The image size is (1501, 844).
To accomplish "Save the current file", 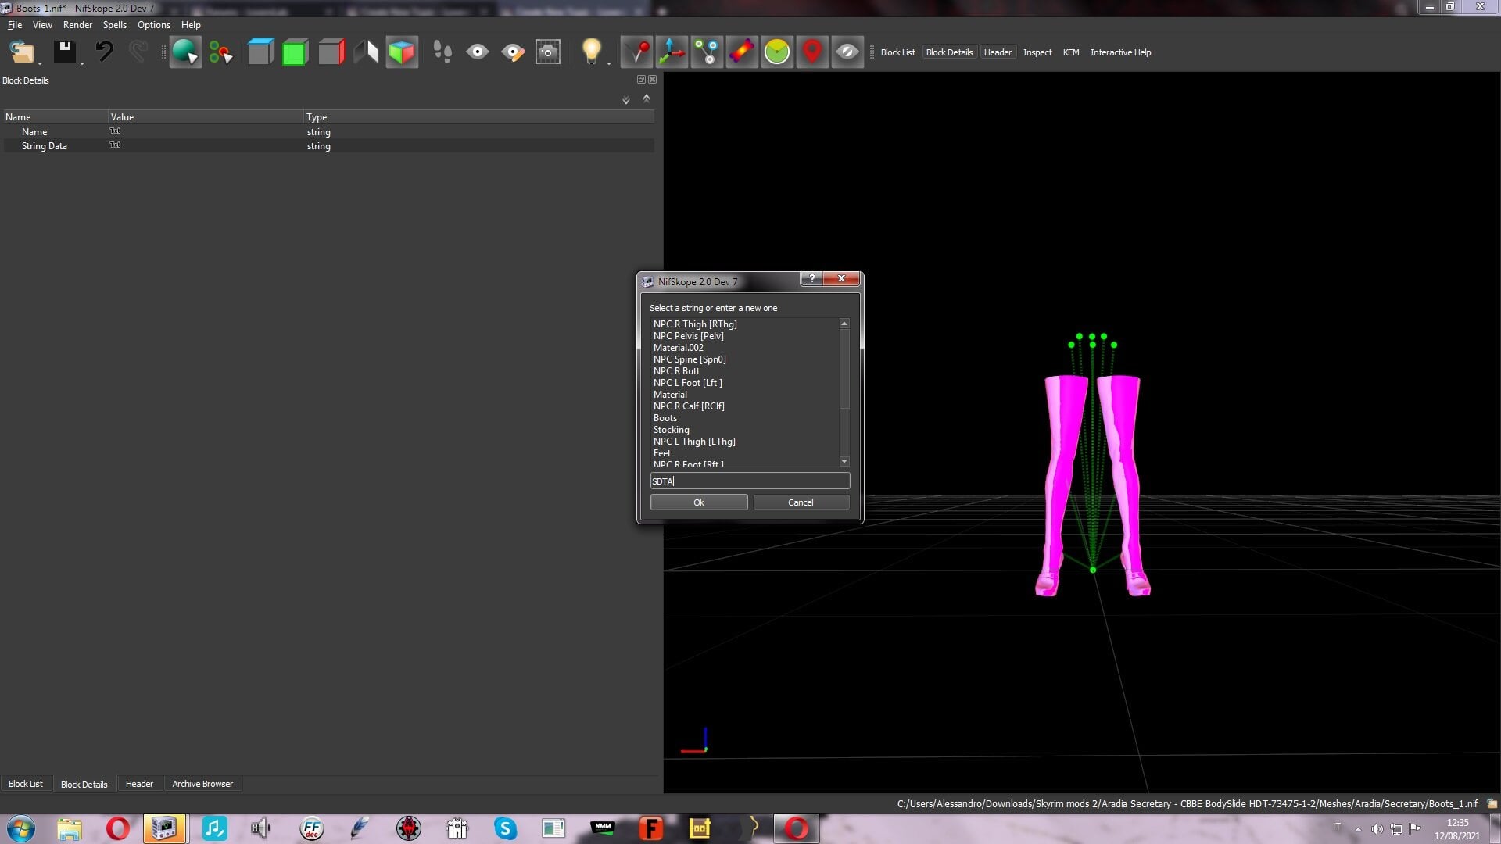I will coord(66,50).
